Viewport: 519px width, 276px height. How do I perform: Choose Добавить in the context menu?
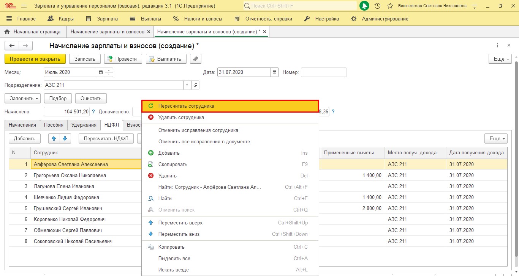click(x=230, y=153)
